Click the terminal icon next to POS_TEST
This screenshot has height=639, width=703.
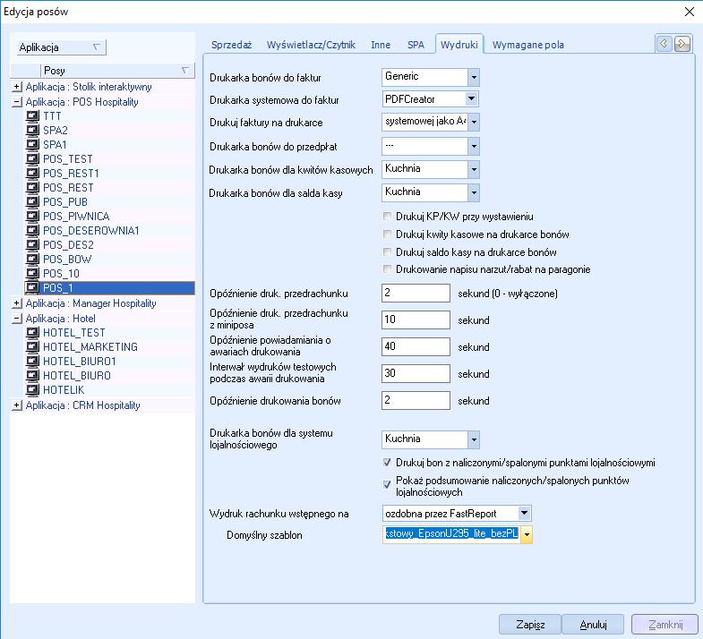[x=32, y=159]
